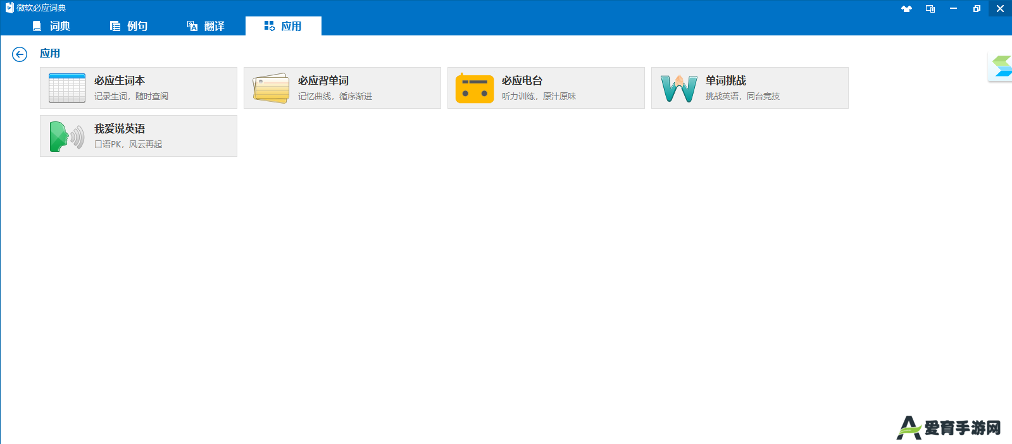Switch to the 词典 tab
Screen dimensions: 1012x444
(52, 26)
